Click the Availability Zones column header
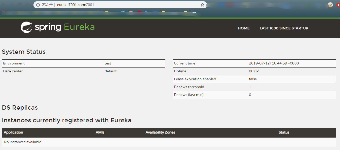The width and height of the screenshot is (340, 150). 160,132
